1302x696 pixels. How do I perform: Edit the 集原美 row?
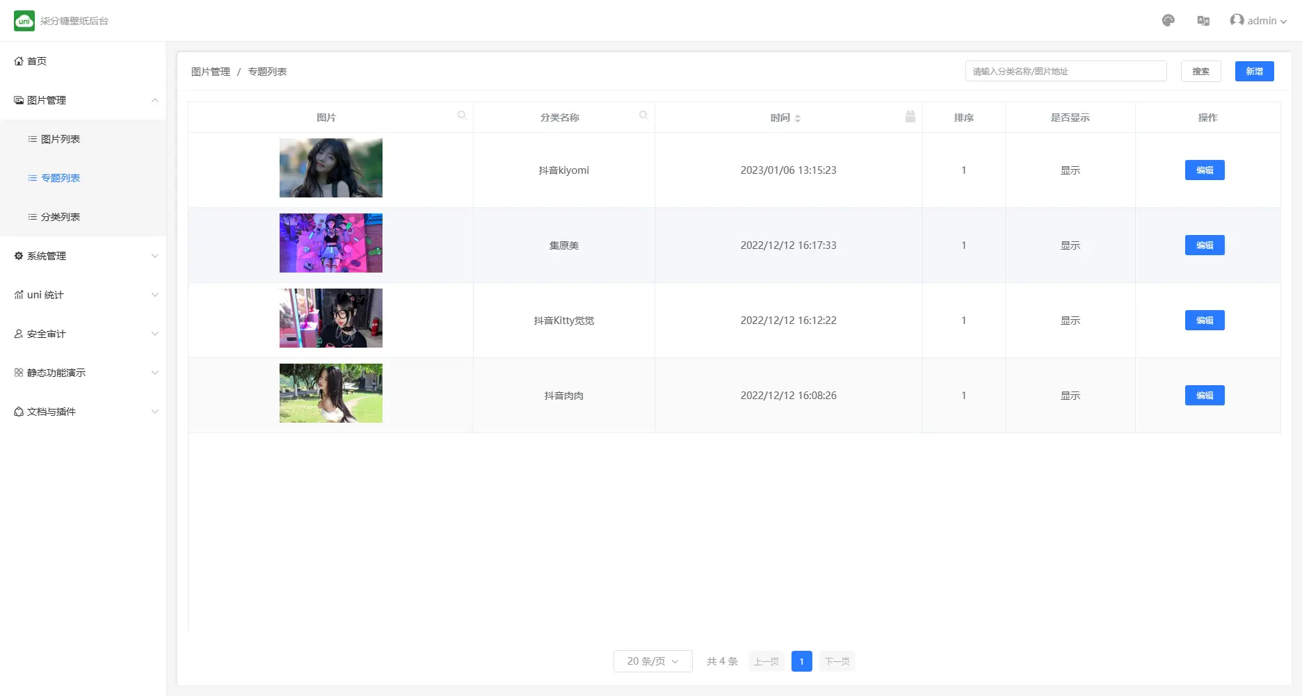1205,245
